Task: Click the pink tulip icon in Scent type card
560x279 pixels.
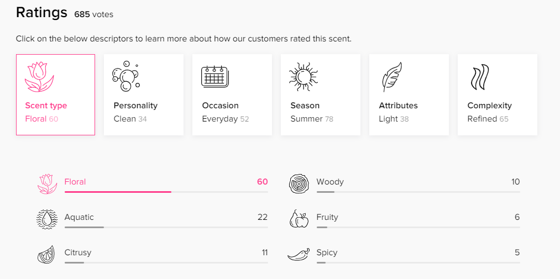Action: coord(39,77)
